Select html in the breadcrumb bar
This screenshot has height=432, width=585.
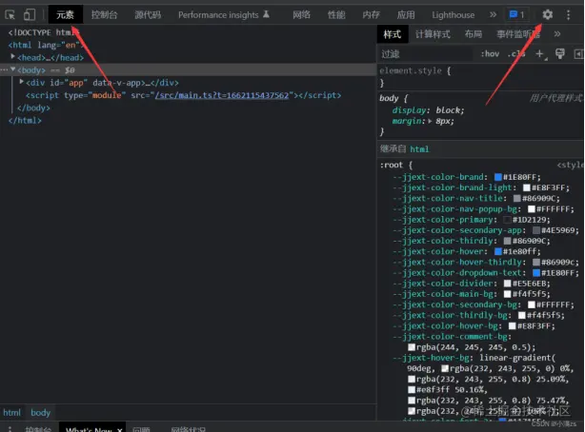click(12, 413)
